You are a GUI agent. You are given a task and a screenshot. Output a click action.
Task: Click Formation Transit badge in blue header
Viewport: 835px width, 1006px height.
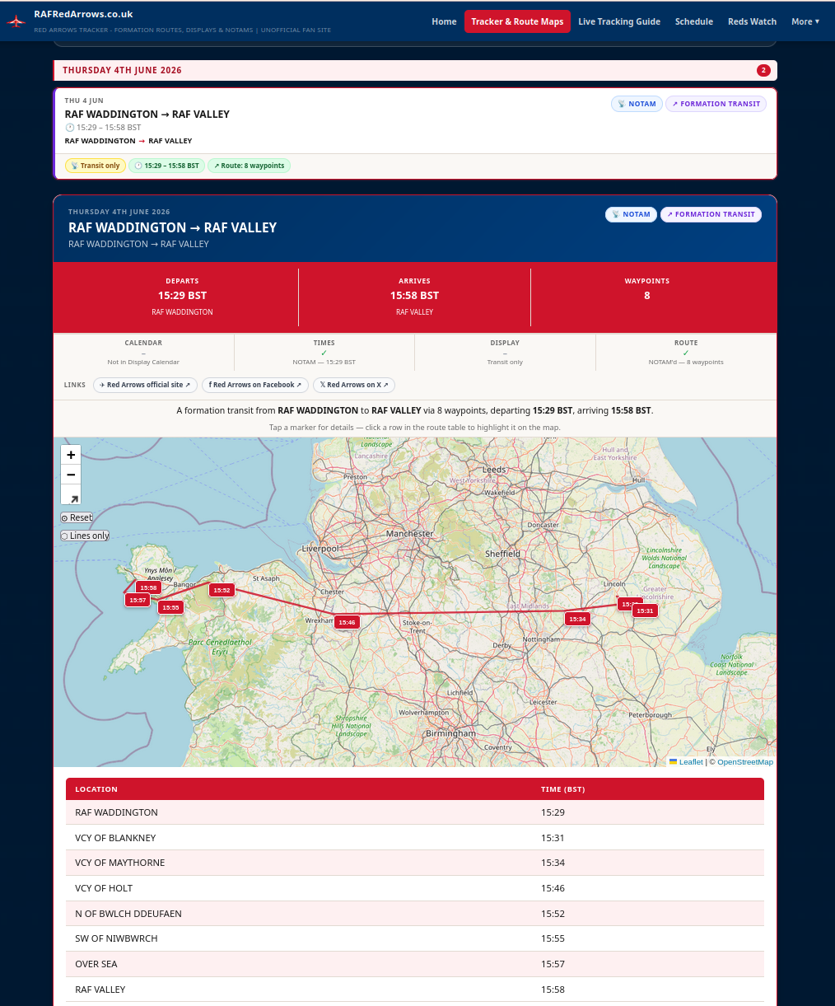click(711, 214)
